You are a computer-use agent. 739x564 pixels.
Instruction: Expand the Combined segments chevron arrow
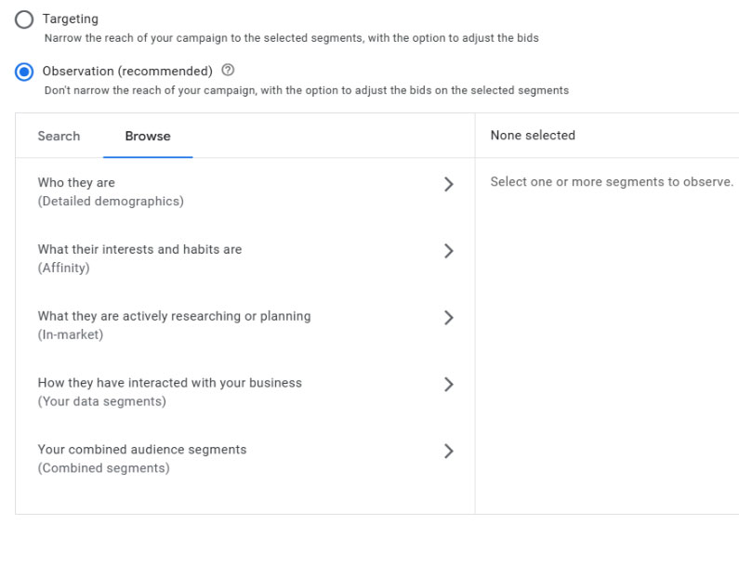tap(449, 452)
